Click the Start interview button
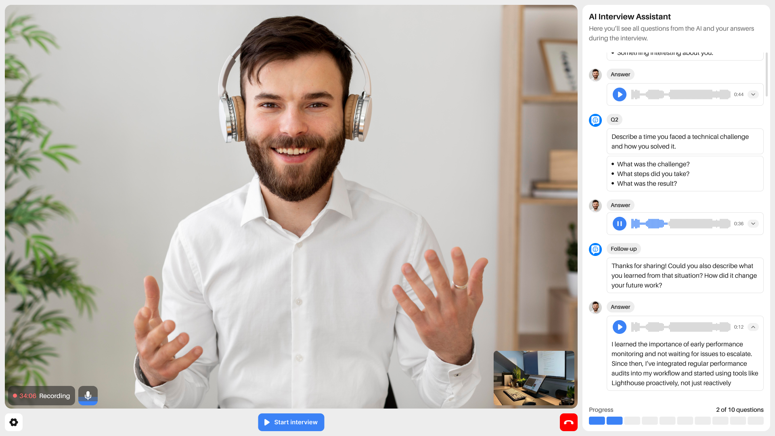 pos(291,422)
